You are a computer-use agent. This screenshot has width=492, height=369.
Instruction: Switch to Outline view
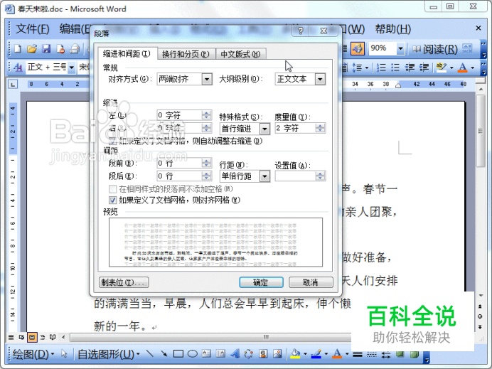click(x=43, y=337)
